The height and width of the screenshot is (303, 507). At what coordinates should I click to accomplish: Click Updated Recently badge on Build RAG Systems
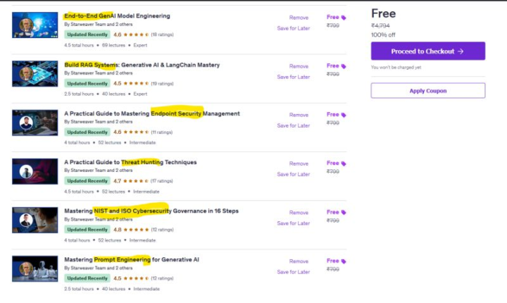pyautogui.click(x=87, y=84)
